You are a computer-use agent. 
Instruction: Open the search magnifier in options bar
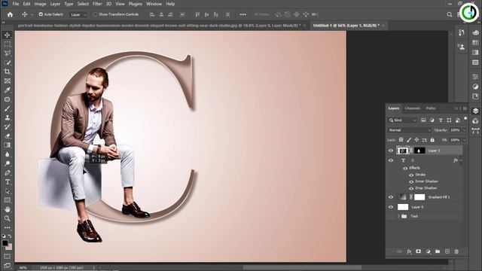click(450, 14)
